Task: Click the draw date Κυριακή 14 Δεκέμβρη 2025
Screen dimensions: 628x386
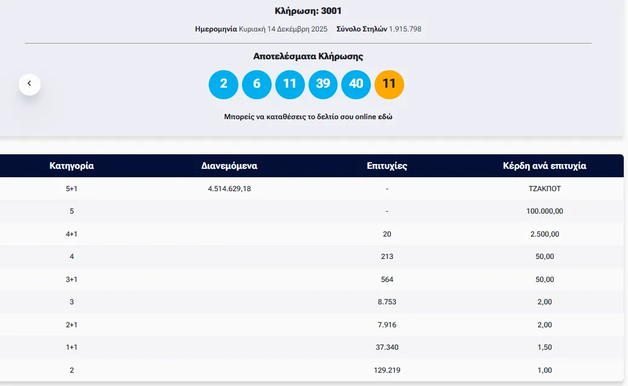Action: (283, 28)
